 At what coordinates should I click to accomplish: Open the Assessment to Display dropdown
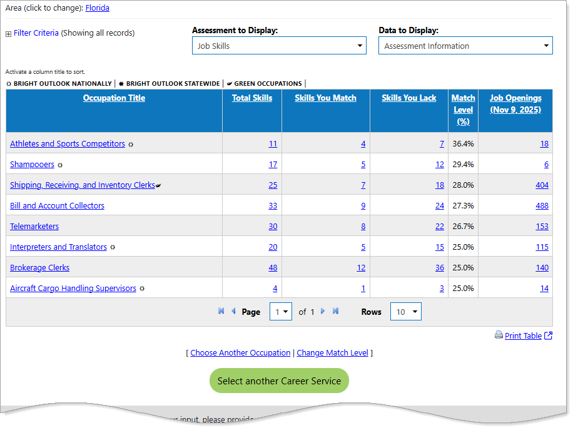(279, 46)
